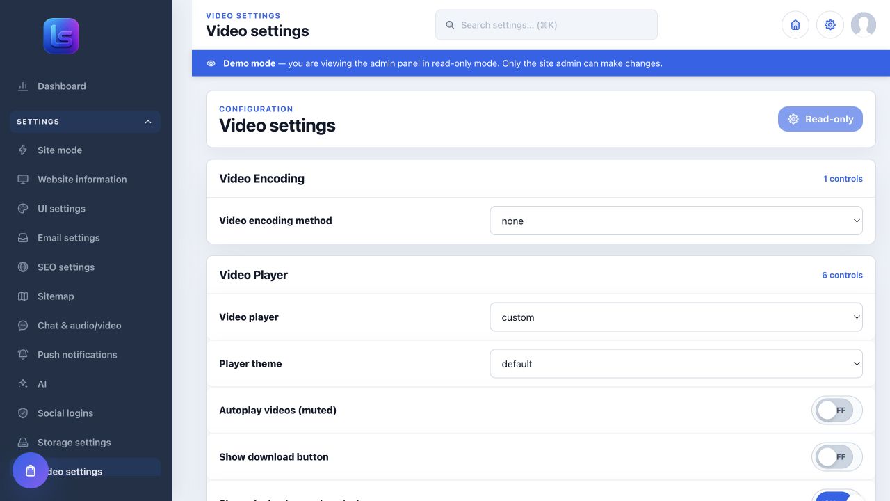Open the floating shopping bag button

[x=31, y=470]
